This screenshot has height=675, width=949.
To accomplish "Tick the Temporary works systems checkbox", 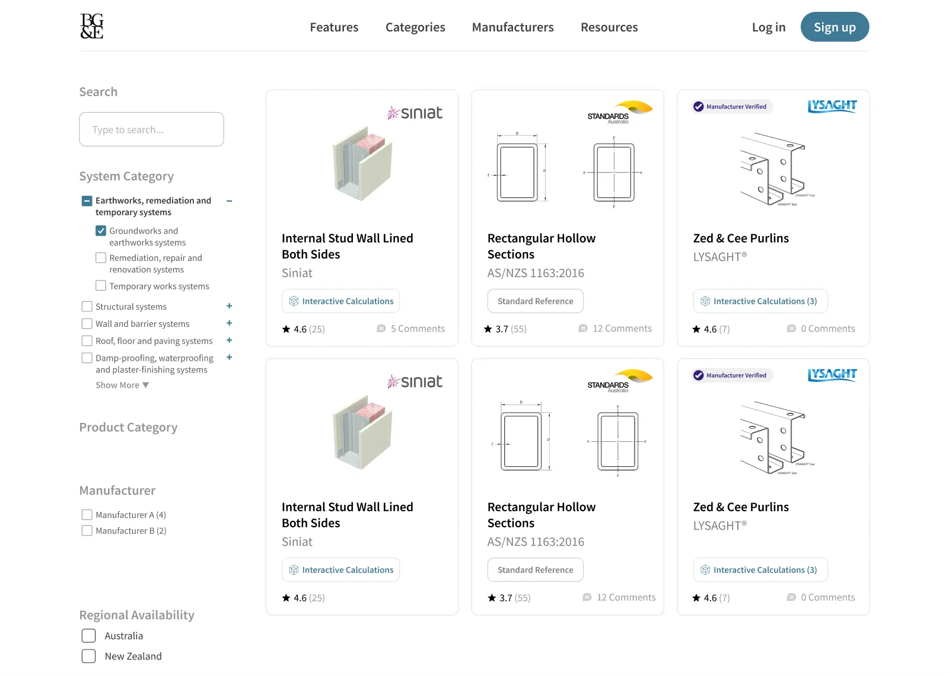I will [101, 285].
